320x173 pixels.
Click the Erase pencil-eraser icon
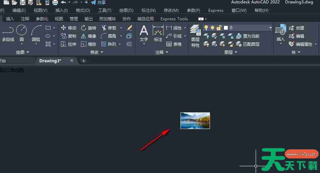[x=129, y=27]
